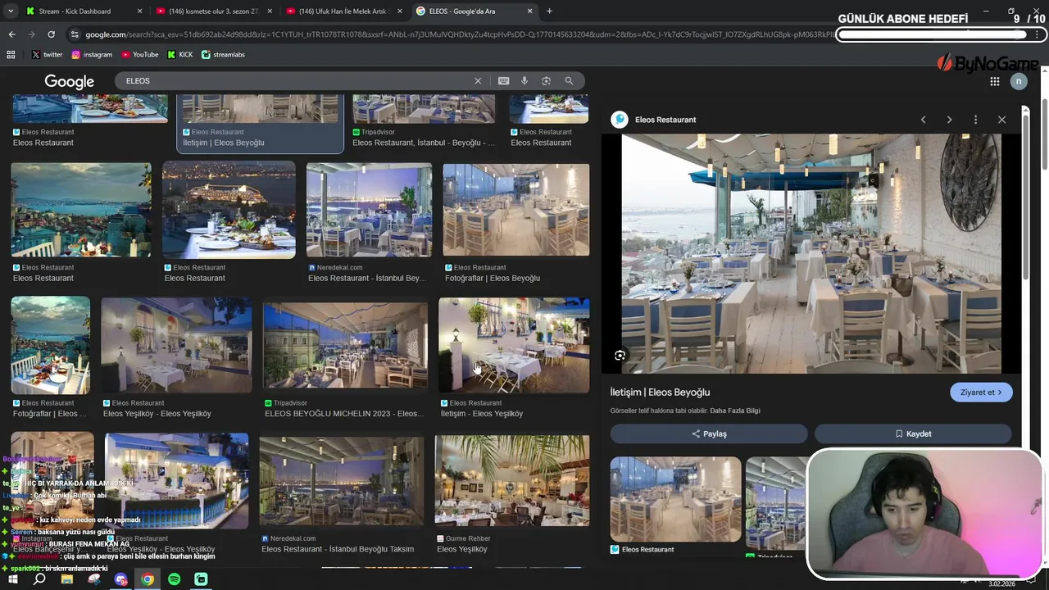Select Eleos Yeşilköy - Eleos Yeşilköy result
1049x590 pixels.
176,345
